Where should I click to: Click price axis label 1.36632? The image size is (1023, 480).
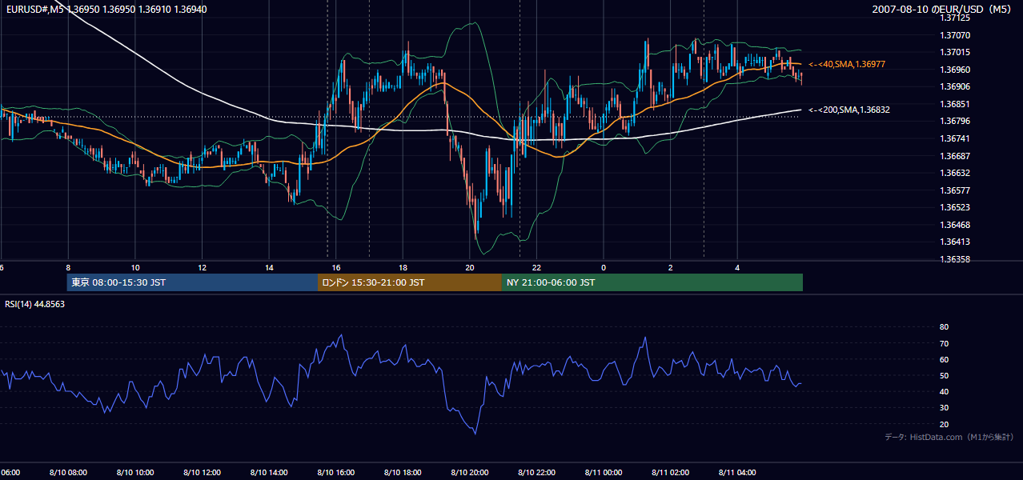(955, 173)
